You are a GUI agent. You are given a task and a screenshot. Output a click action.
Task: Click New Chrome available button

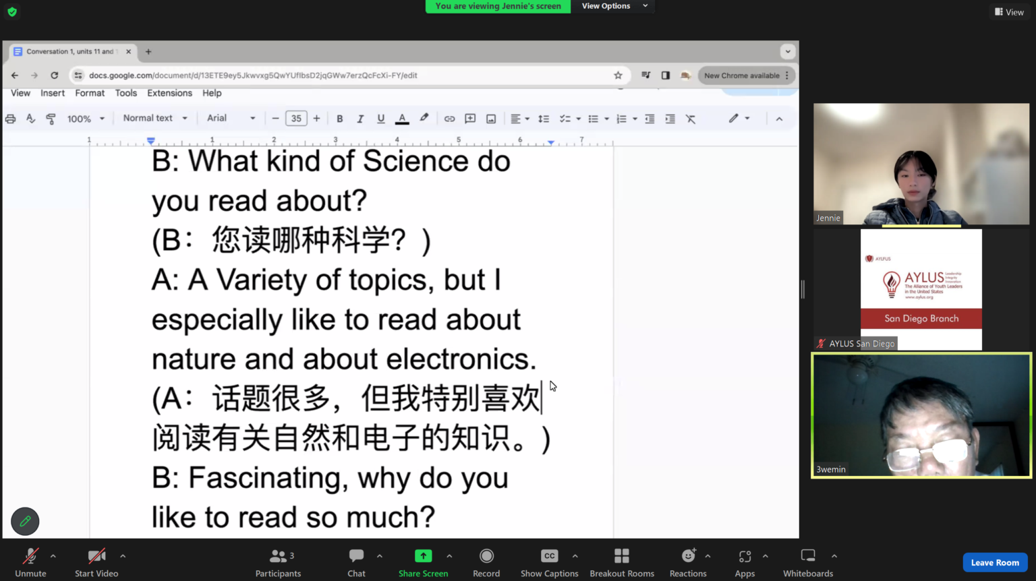tap(747, 75)
